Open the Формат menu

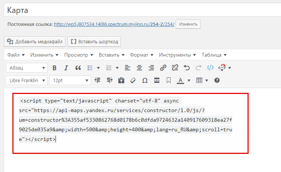[142, 55]
